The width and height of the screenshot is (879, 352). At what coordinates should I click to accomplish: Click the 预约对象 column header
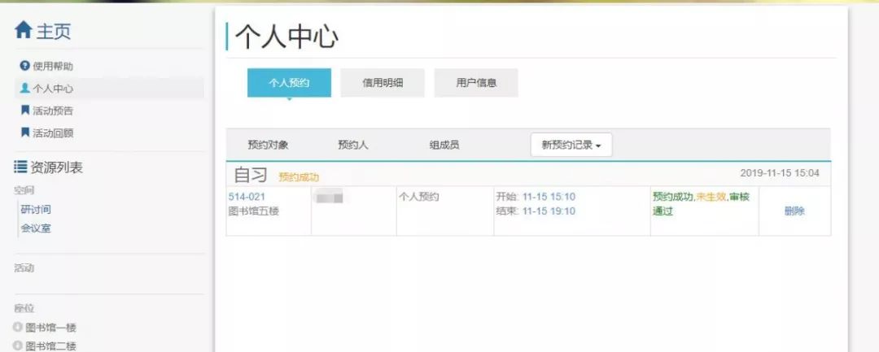pyautogui.click(x=268, y=145)
